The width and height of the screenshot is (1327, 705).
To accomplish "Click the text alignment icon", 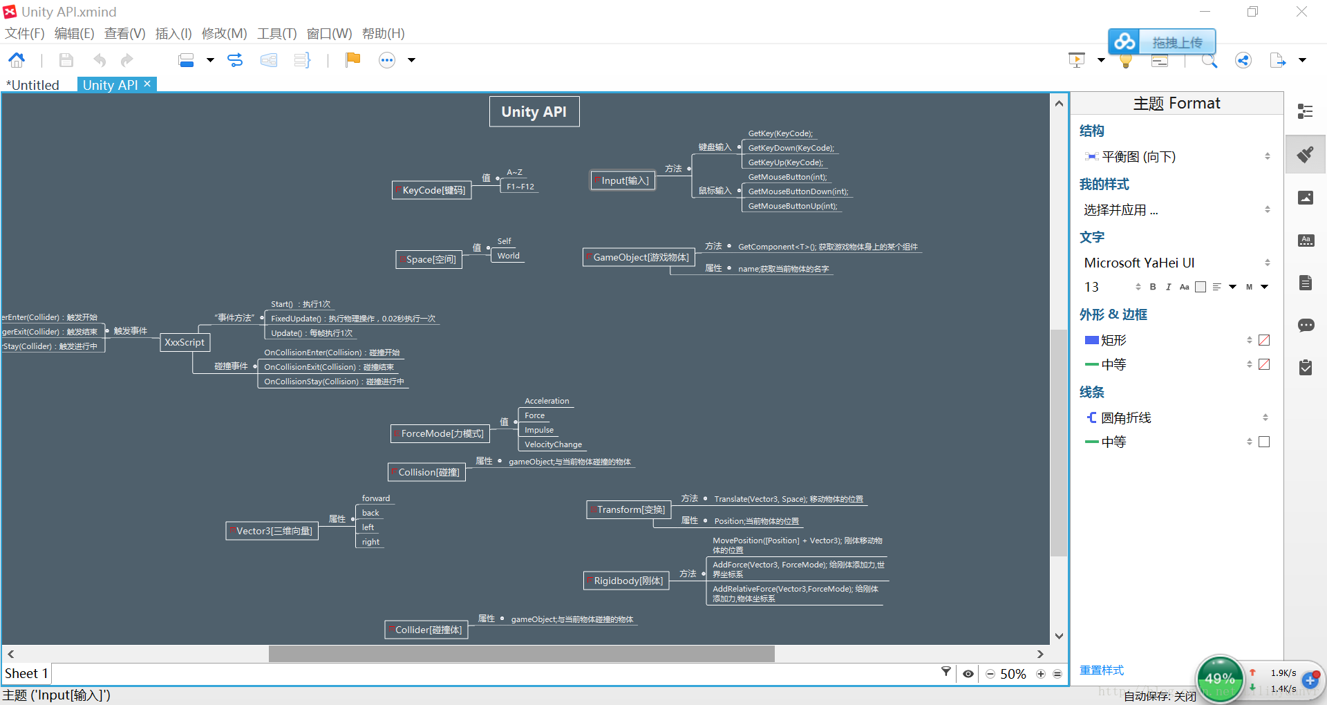I will pos(1217,287).
